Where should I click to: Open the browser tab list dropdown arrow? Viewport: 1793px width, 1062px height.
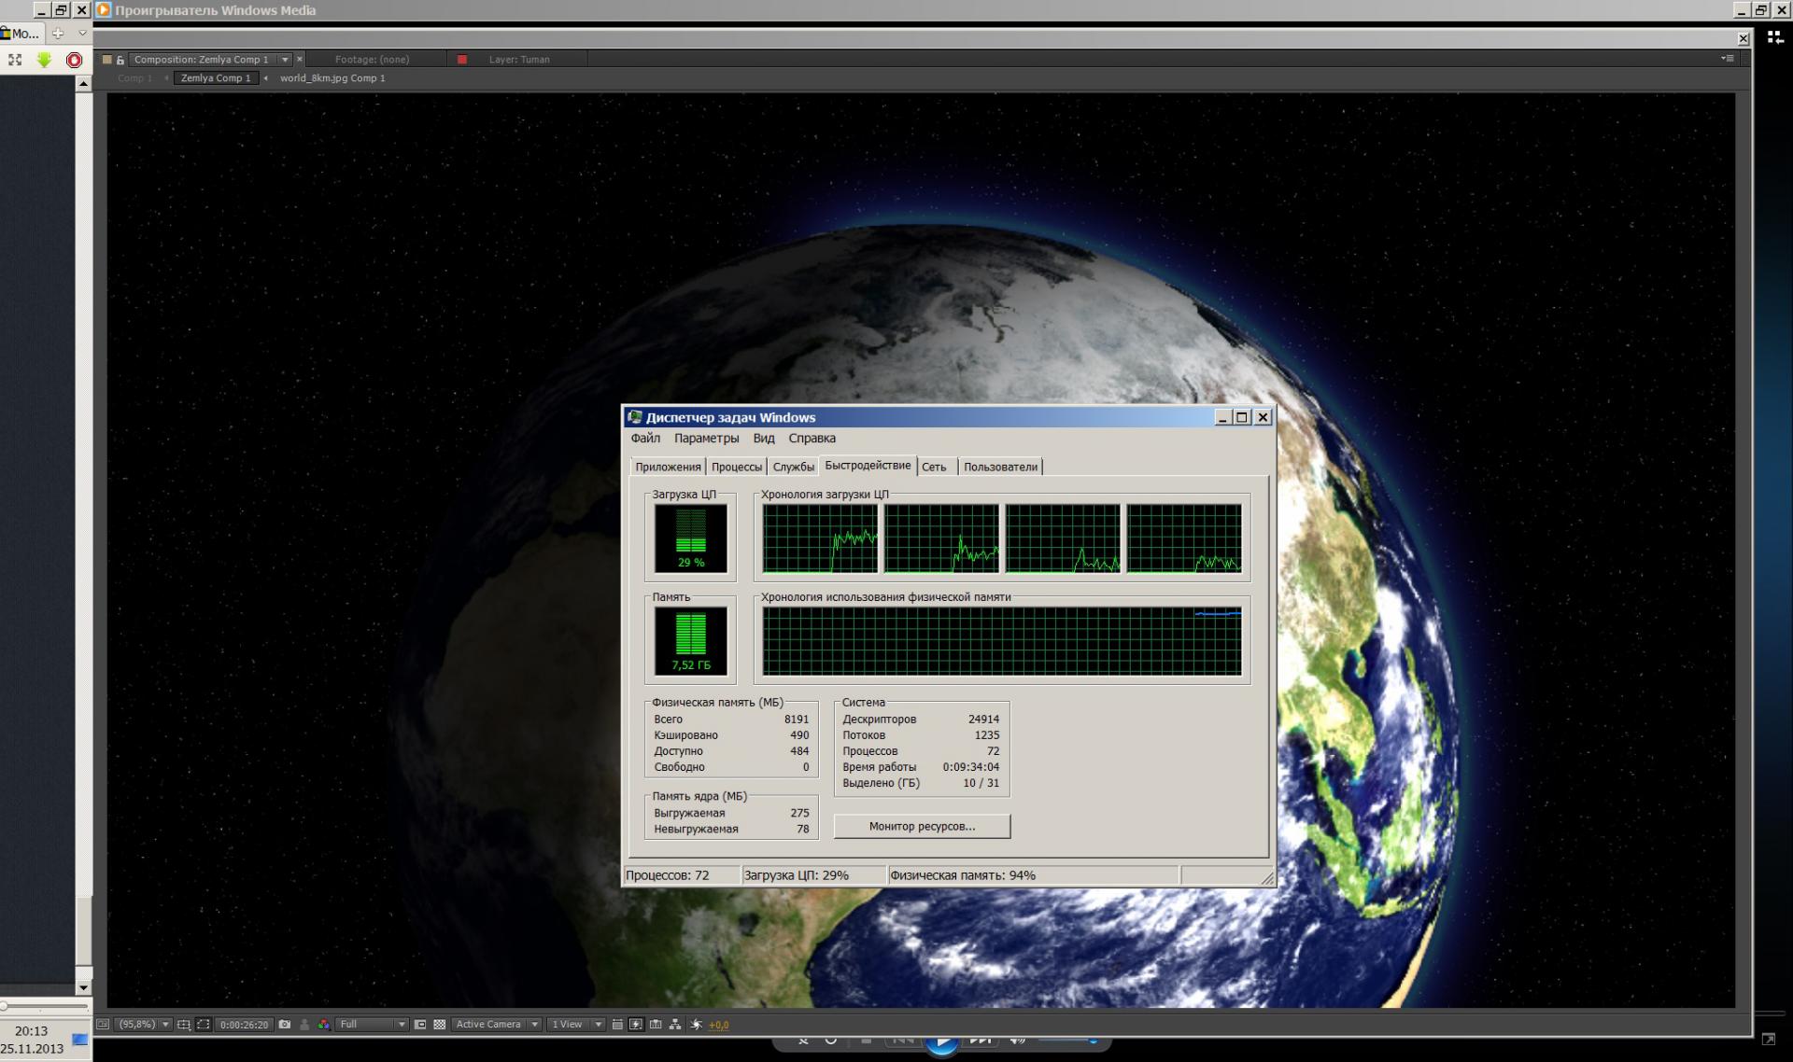click(x=82, y=34)
